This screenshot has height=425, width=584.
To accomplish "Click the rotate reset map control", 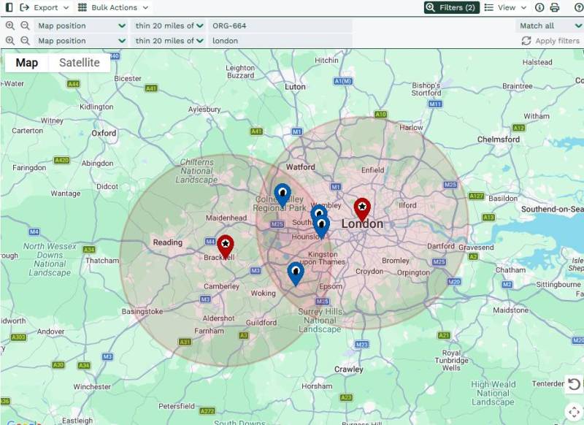I will [x=575, y=385].
